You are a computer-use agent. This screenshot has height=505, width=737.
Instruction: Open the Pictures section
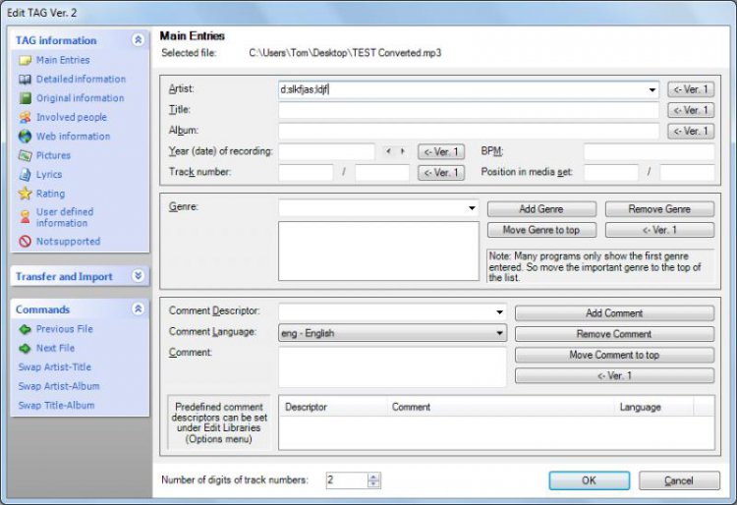53,155
